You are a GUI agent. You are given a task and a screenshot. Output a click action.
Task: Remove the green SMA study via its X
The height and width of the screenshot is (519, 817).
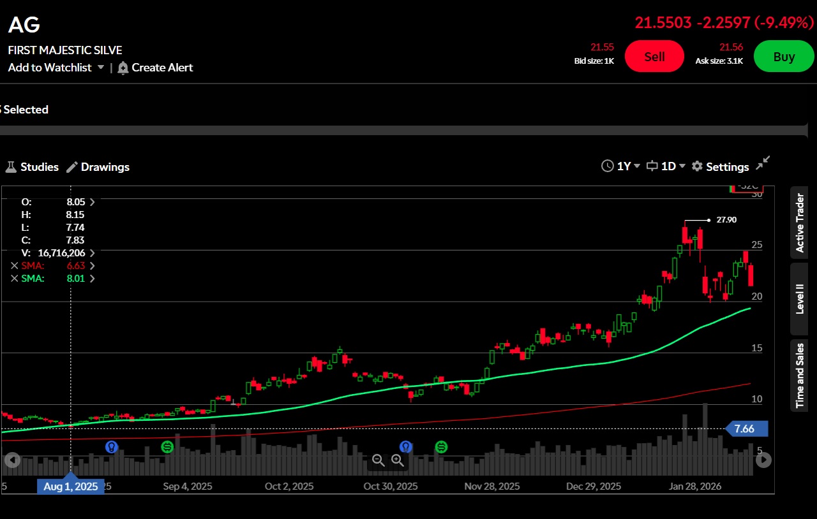14,279
